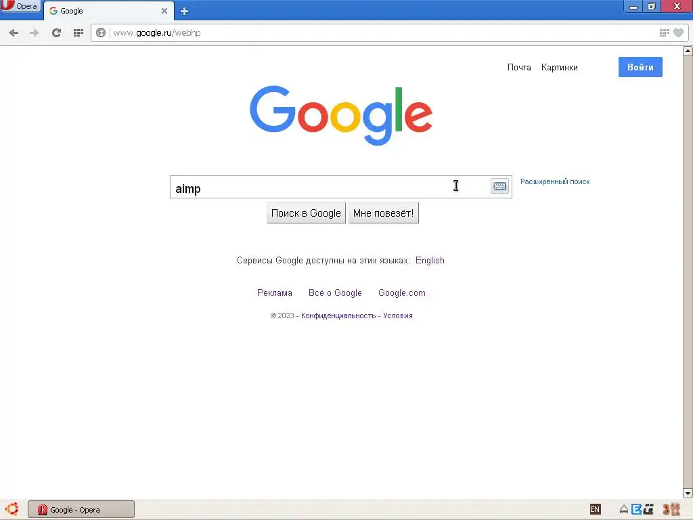Click the site info globe icon

click(101, 32)
